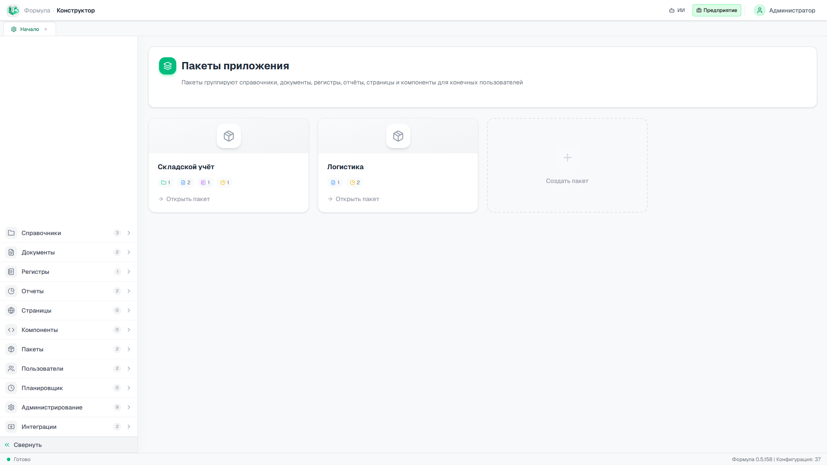827x465 pixels.
Task: Click the Администратор user avatar icon
Action: [760, 10]
